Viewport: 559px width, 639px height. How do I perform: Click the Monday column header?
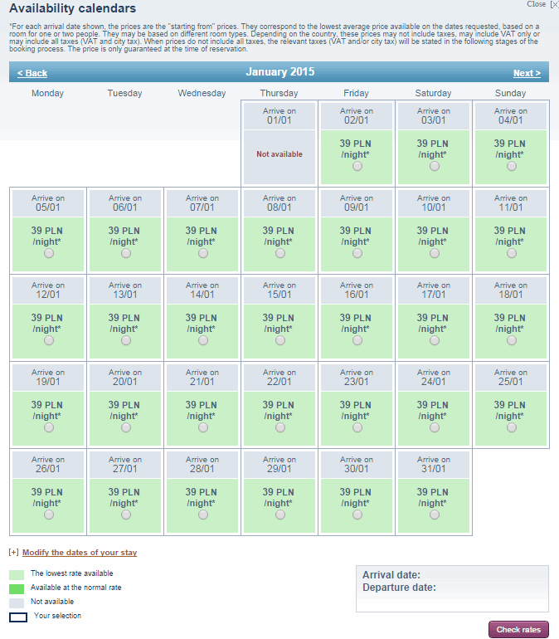[x=47, y=93]
